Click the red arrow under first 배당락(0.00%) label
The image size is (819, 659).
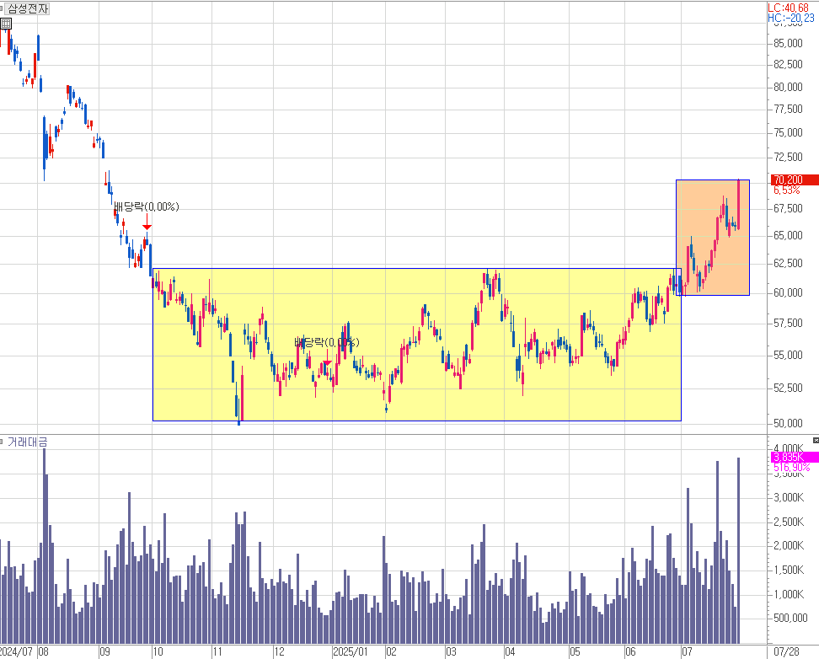(x=147, y=224)
